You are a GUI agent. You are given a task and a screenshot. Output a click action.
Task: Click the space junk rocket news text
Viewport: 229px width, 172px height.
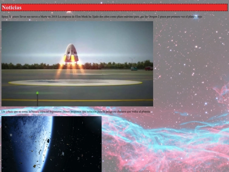75,112
